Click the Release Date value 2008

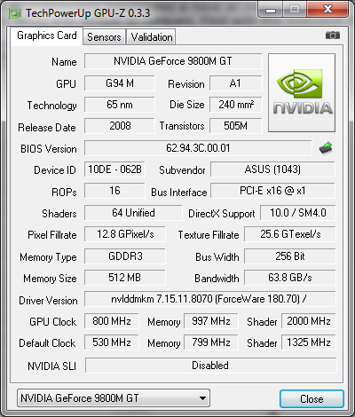point(120,126)
